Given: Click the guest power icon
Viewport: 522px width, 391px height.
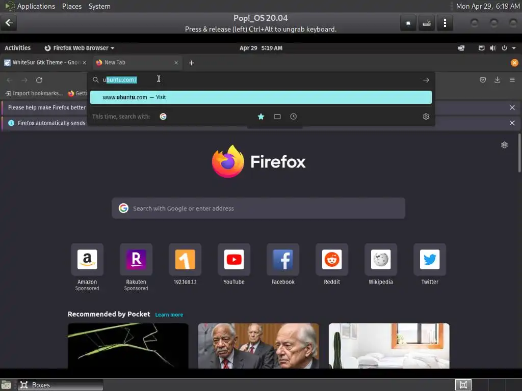Looking at the screenshot, I should [x=505, y=48].
